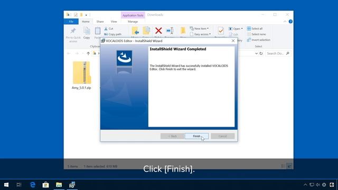Open the Open dropdown in ribbon
This screenshot has width=338, height=190.
236,28
